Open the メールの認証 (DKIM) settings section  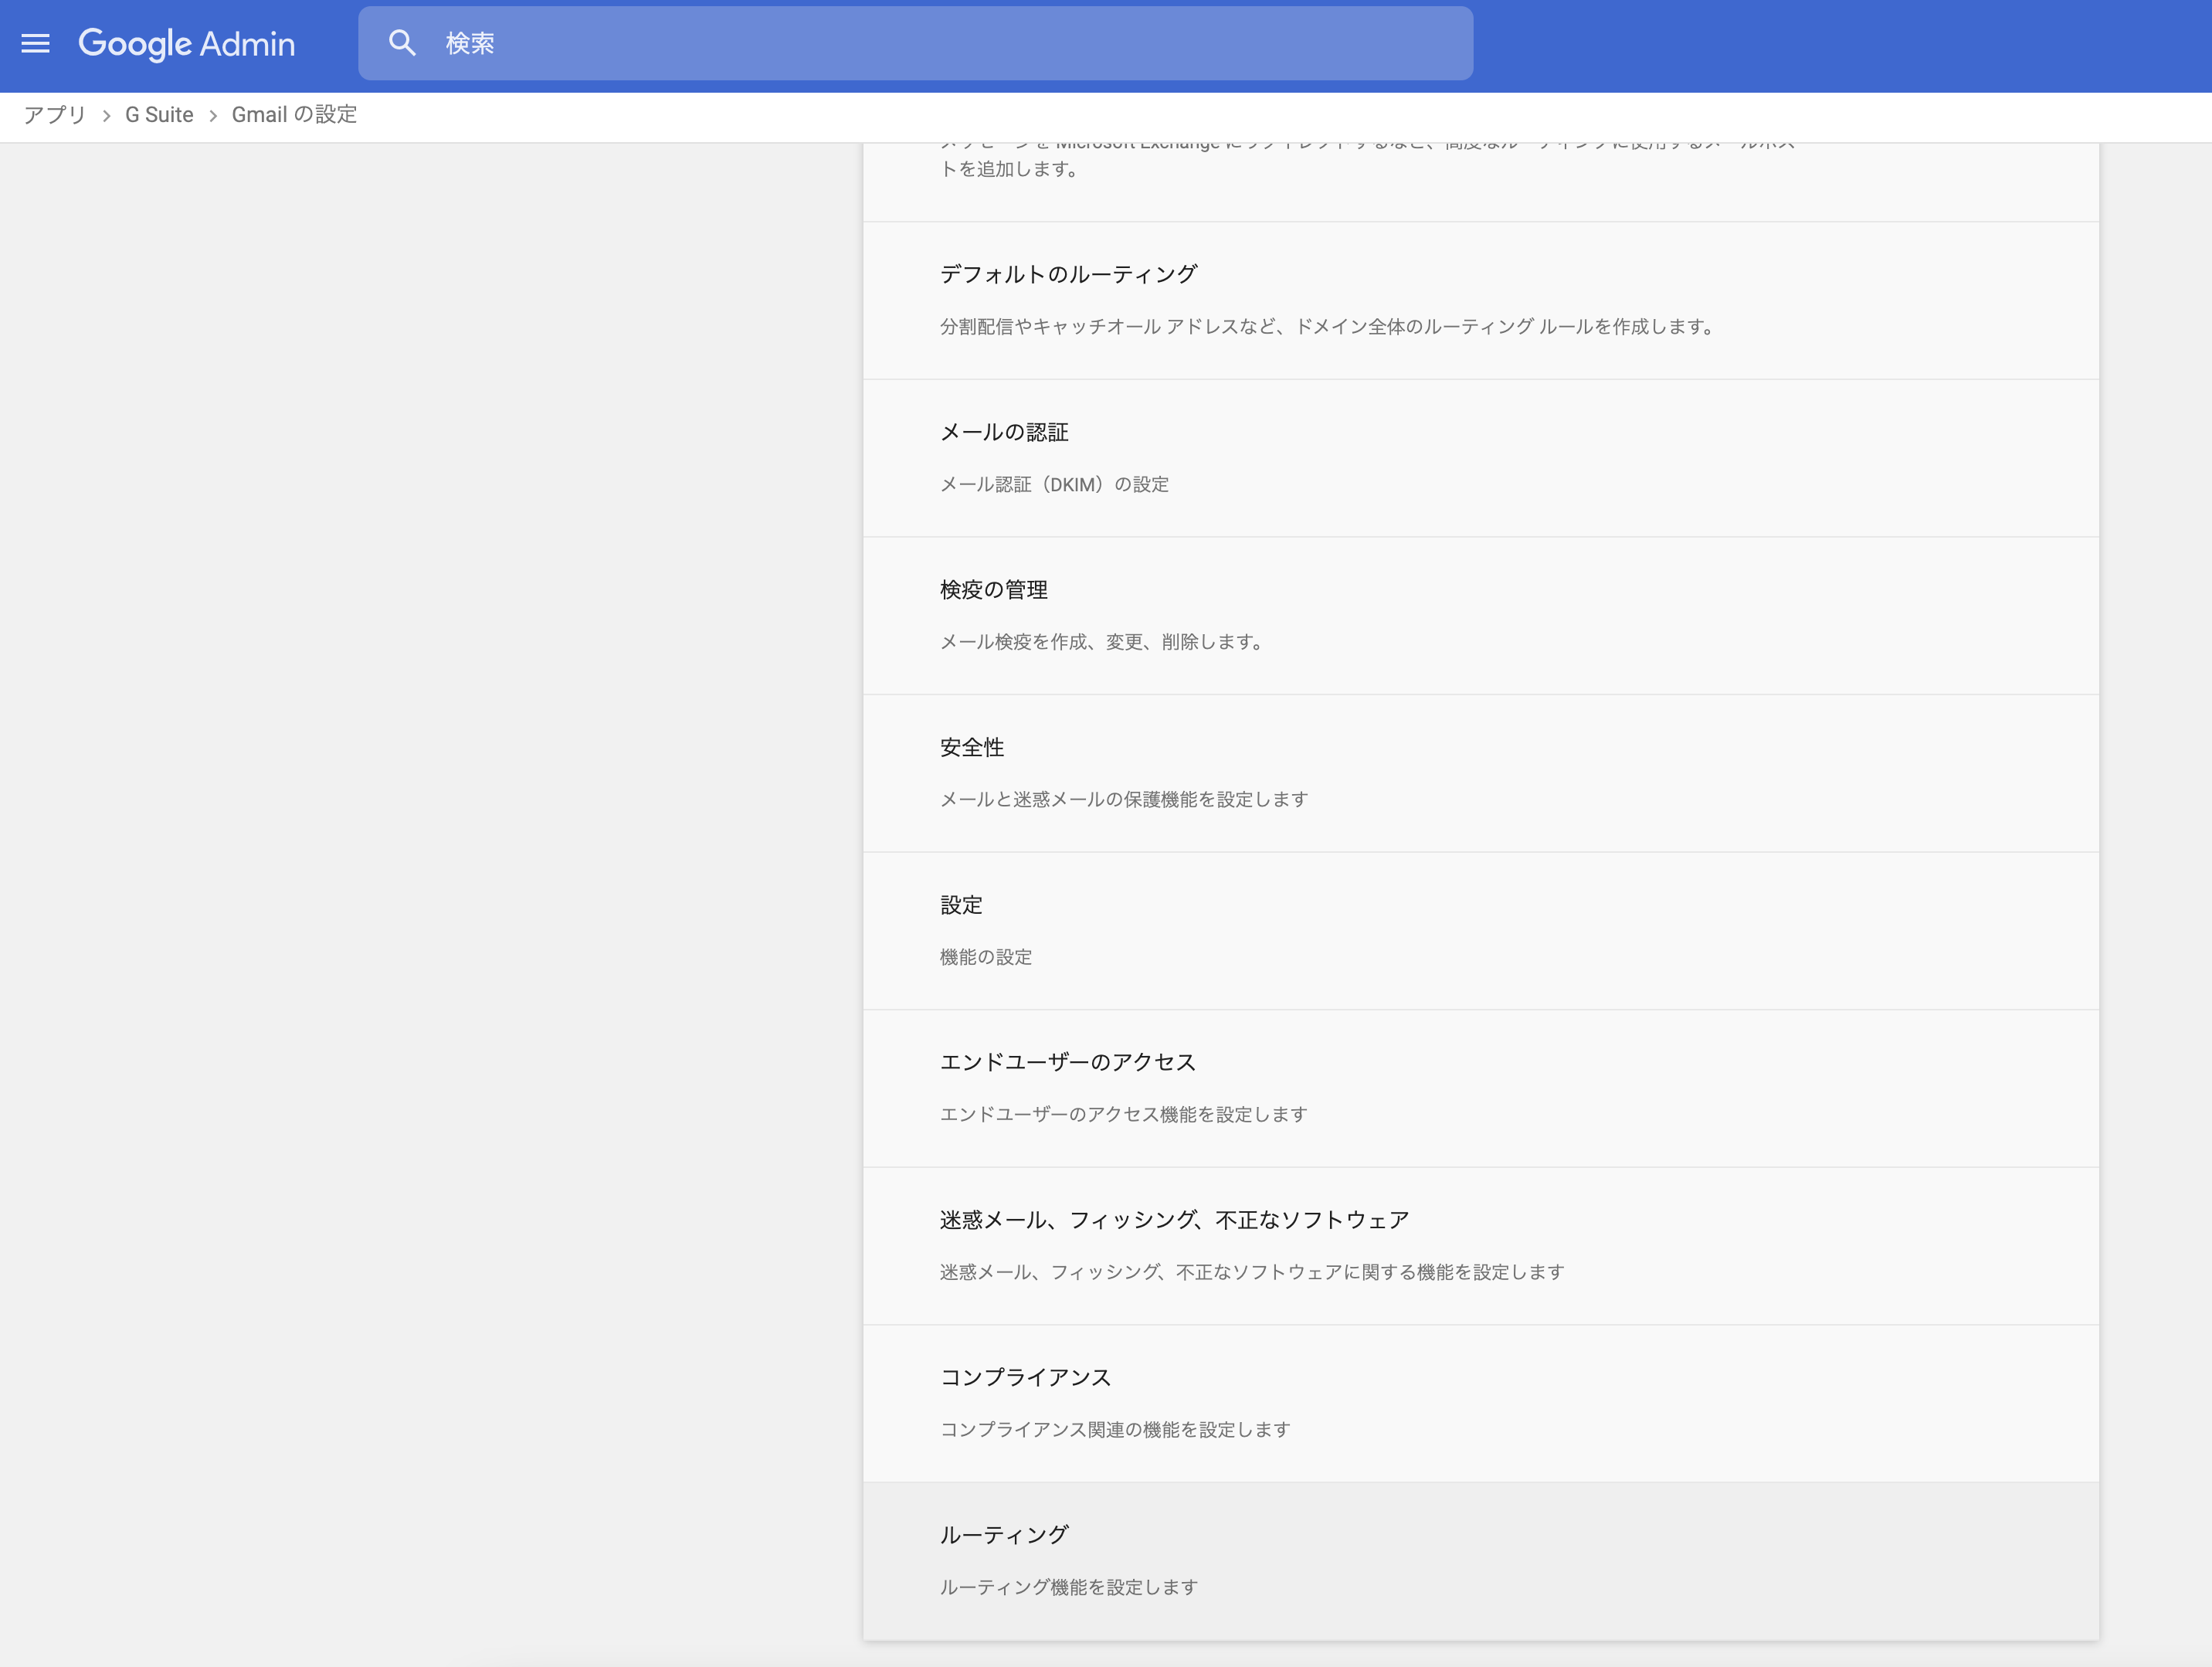tap(1004, 432)
